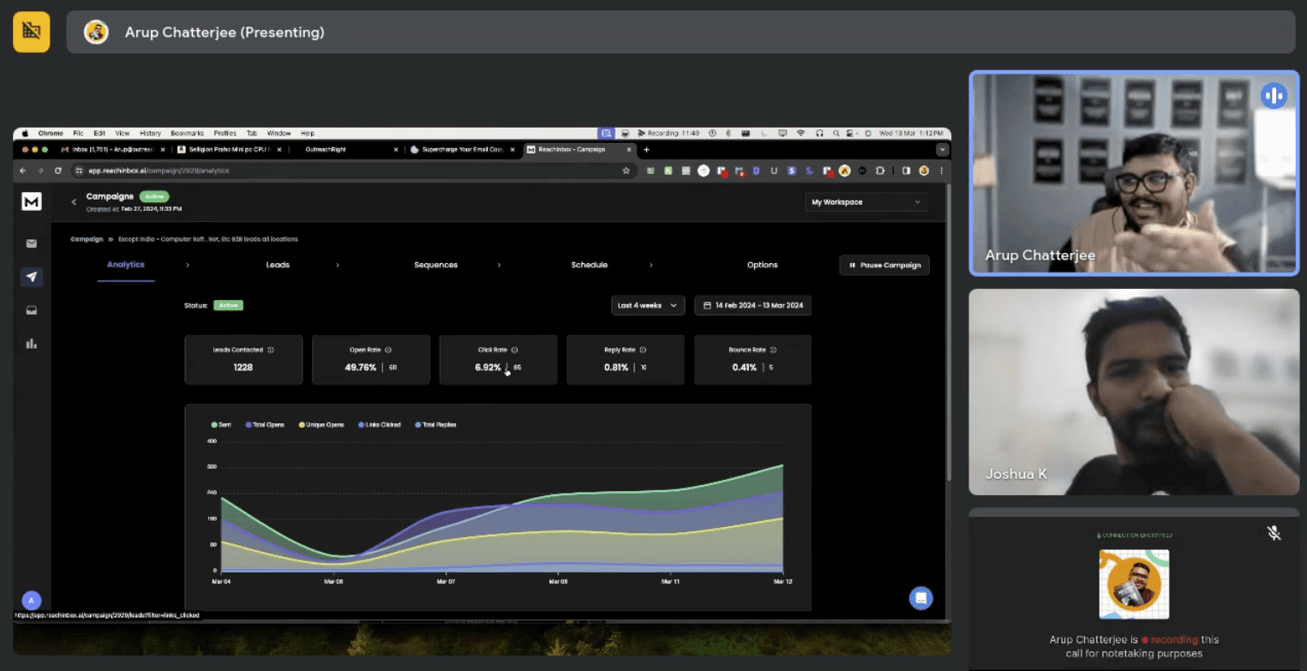1307x671 pixels.
Task: Open the Last 4 weeks dropdown
Action: point(647,305)
